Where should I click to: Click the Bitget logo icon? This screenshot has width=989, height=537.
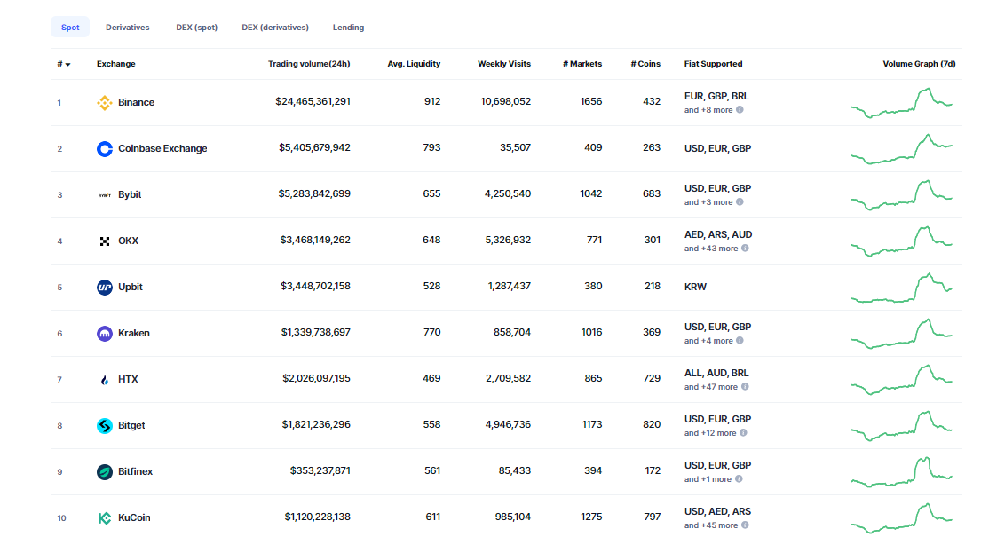[105, 426]
